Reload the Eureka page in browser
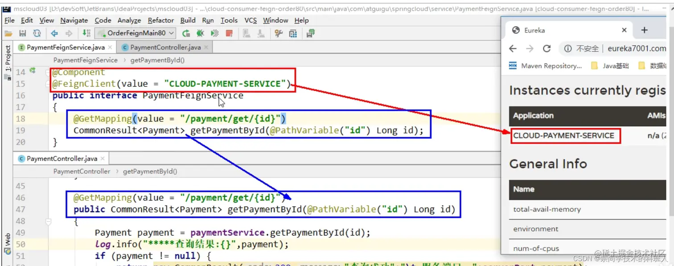This screenshot has width=674, height=266. click(547, 48)
